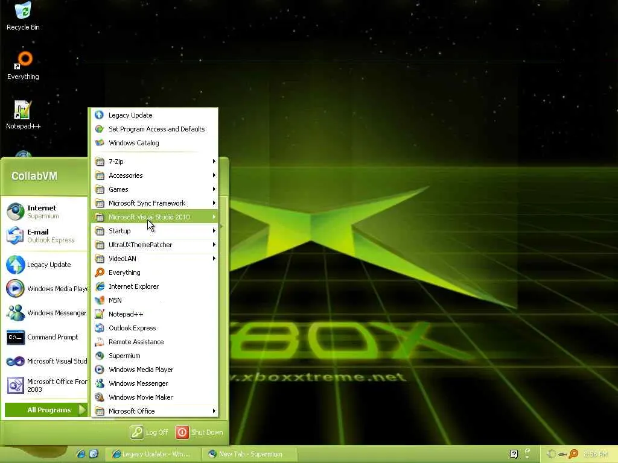Launch Legacy Update from Start menu recent list
Screen dimensions: 618x463
(x=45, y=265)
